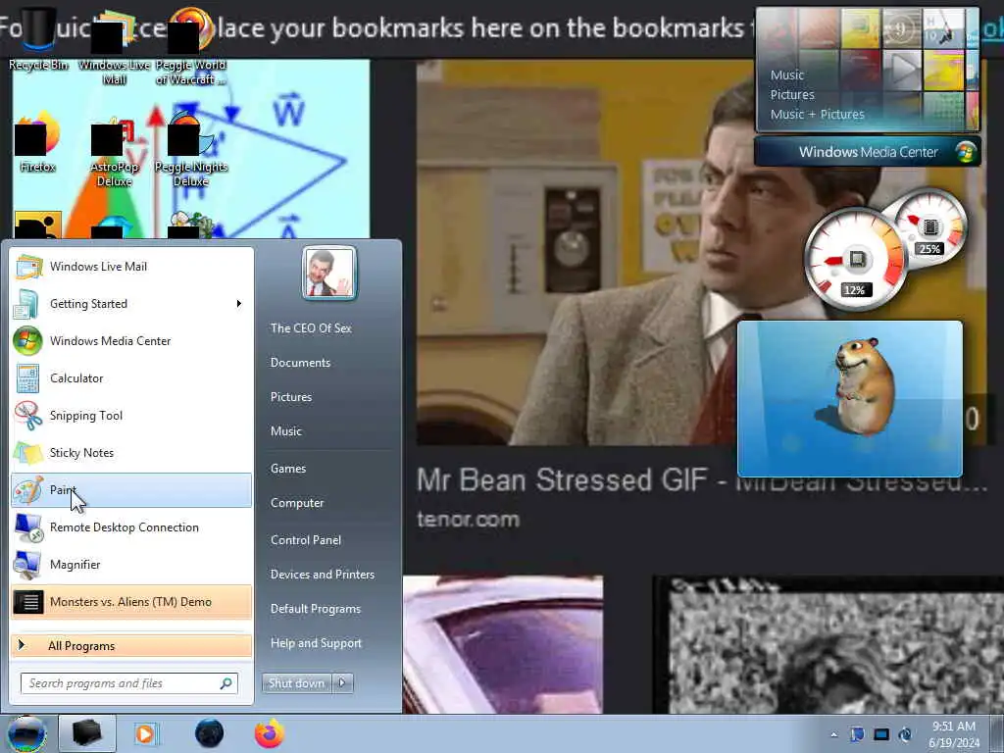Open Firefox desktop shortcut
This screenshot has width=1004, height=753.
coord(38,142)
